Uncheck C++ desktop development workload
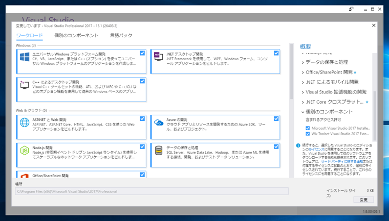Viewport: 389px width, 221px height. pyautogui.click(x=142, y=81)
